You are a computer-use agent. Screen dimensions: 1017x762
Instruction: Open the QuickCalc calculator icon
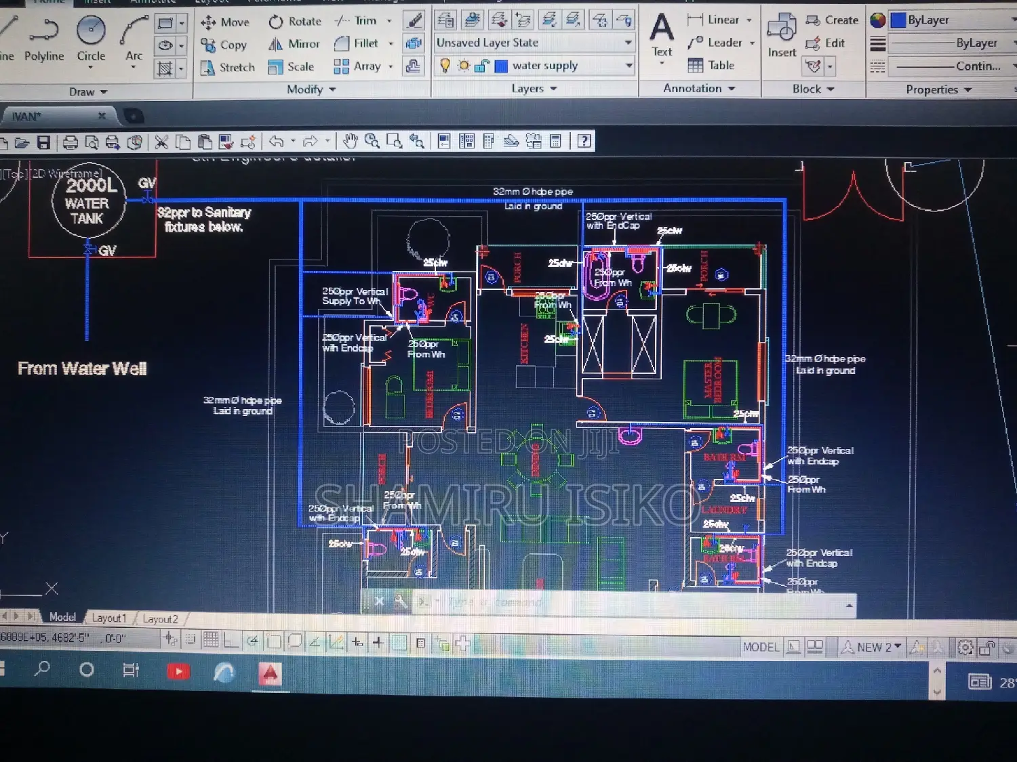coord(555,141)
